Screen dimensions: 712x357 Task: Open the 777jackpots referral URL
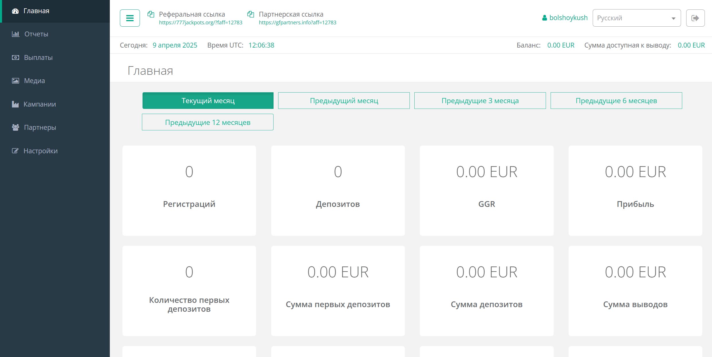pos(200,23)
